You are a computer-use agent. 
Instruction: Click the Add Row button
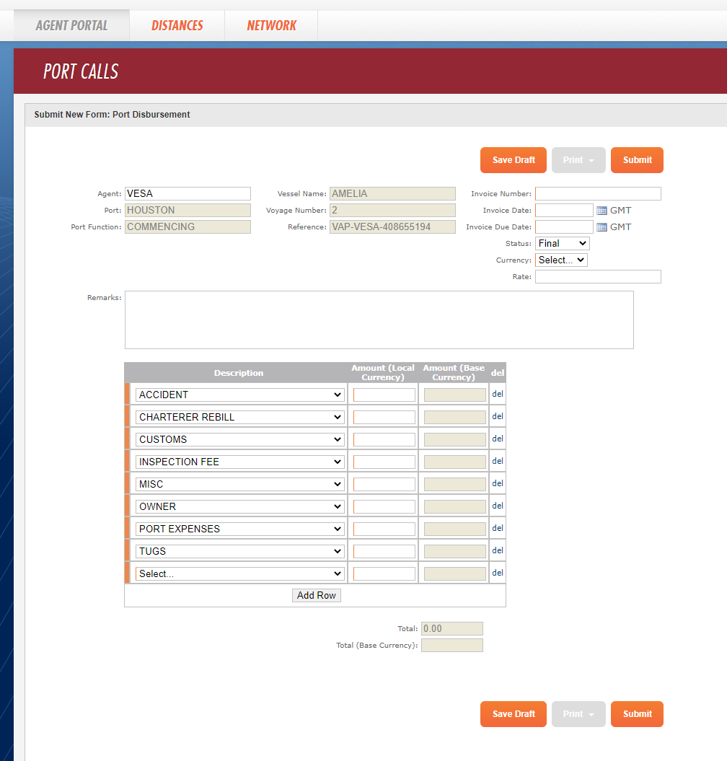[316, 595]
